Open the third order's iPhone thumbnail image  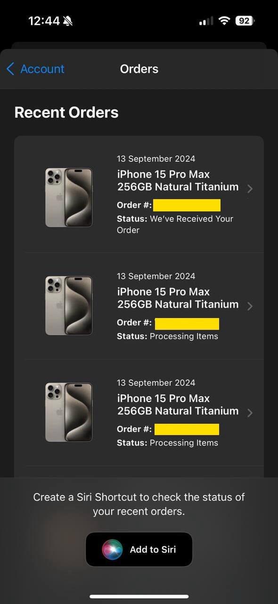(x=69, y=412)
